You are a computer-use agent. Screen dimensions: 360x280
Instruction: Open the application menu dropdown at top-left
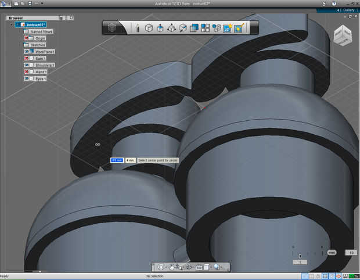click(5, 3)
